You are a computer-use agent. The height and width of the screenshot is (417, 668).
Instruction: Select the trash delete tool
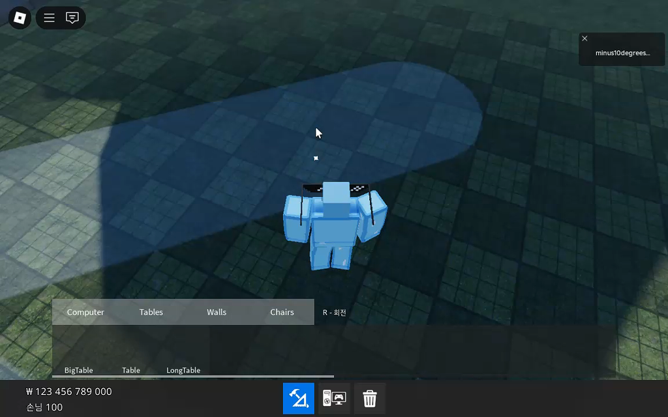[369, 398]
